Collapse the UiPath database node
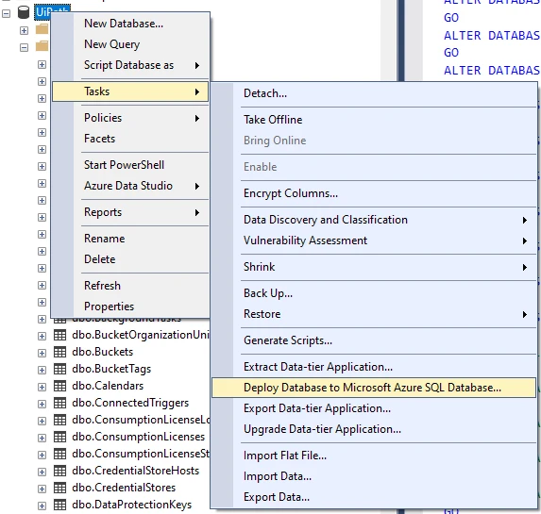This screenshot has height=514, width=541. (7, 13)
